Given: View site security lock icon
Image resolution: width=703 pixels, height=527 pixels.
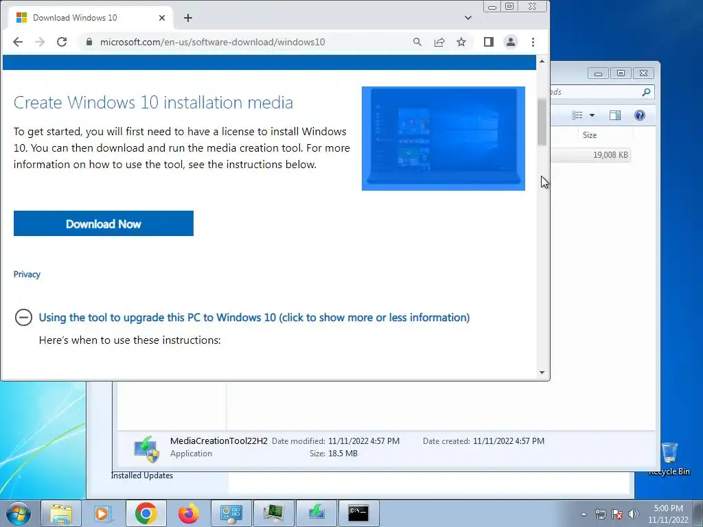Looking at the screenshot, I should (89, 42).
